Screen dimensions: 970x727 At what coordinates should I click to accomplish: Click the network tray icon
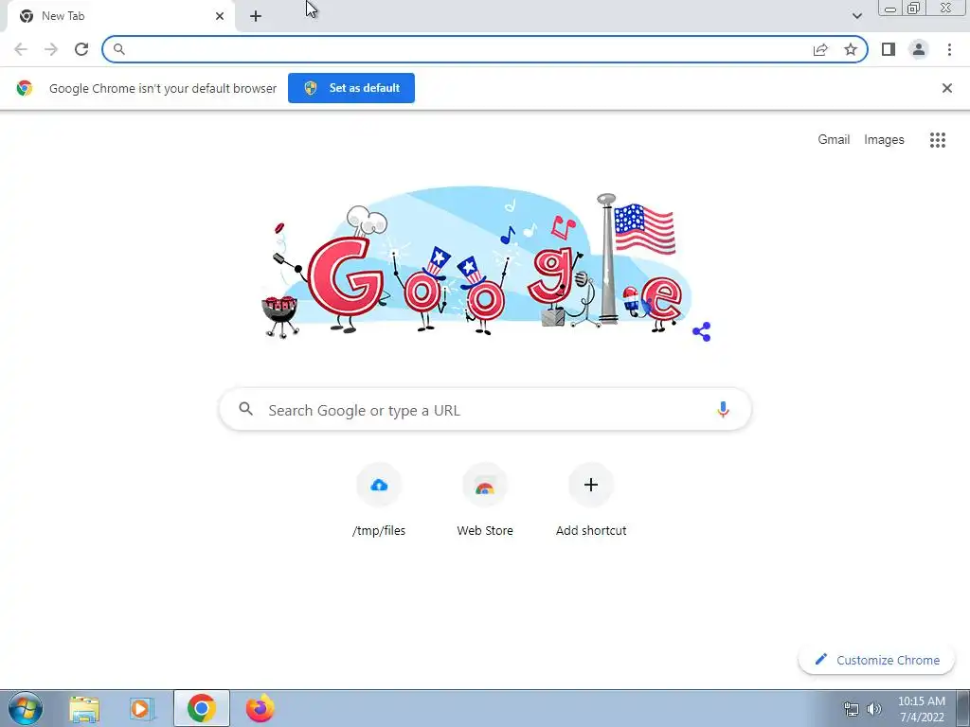coord(852,709)
